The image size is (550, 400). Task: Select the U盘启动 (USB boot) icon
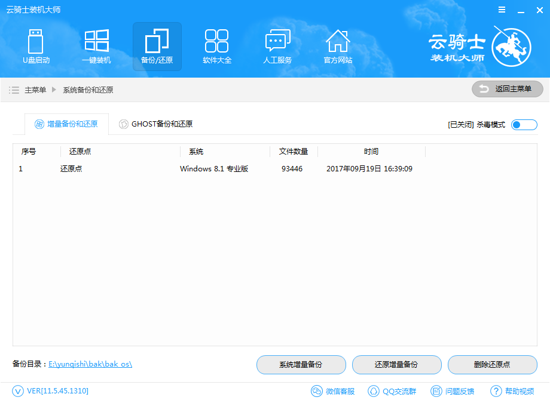(x=36, y=46)
